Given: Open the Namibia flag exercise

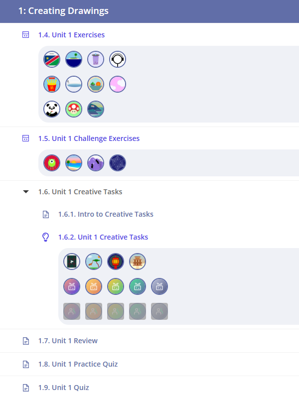Looking at the screenshot, I should pyautogui.click(x=52, y=60).
